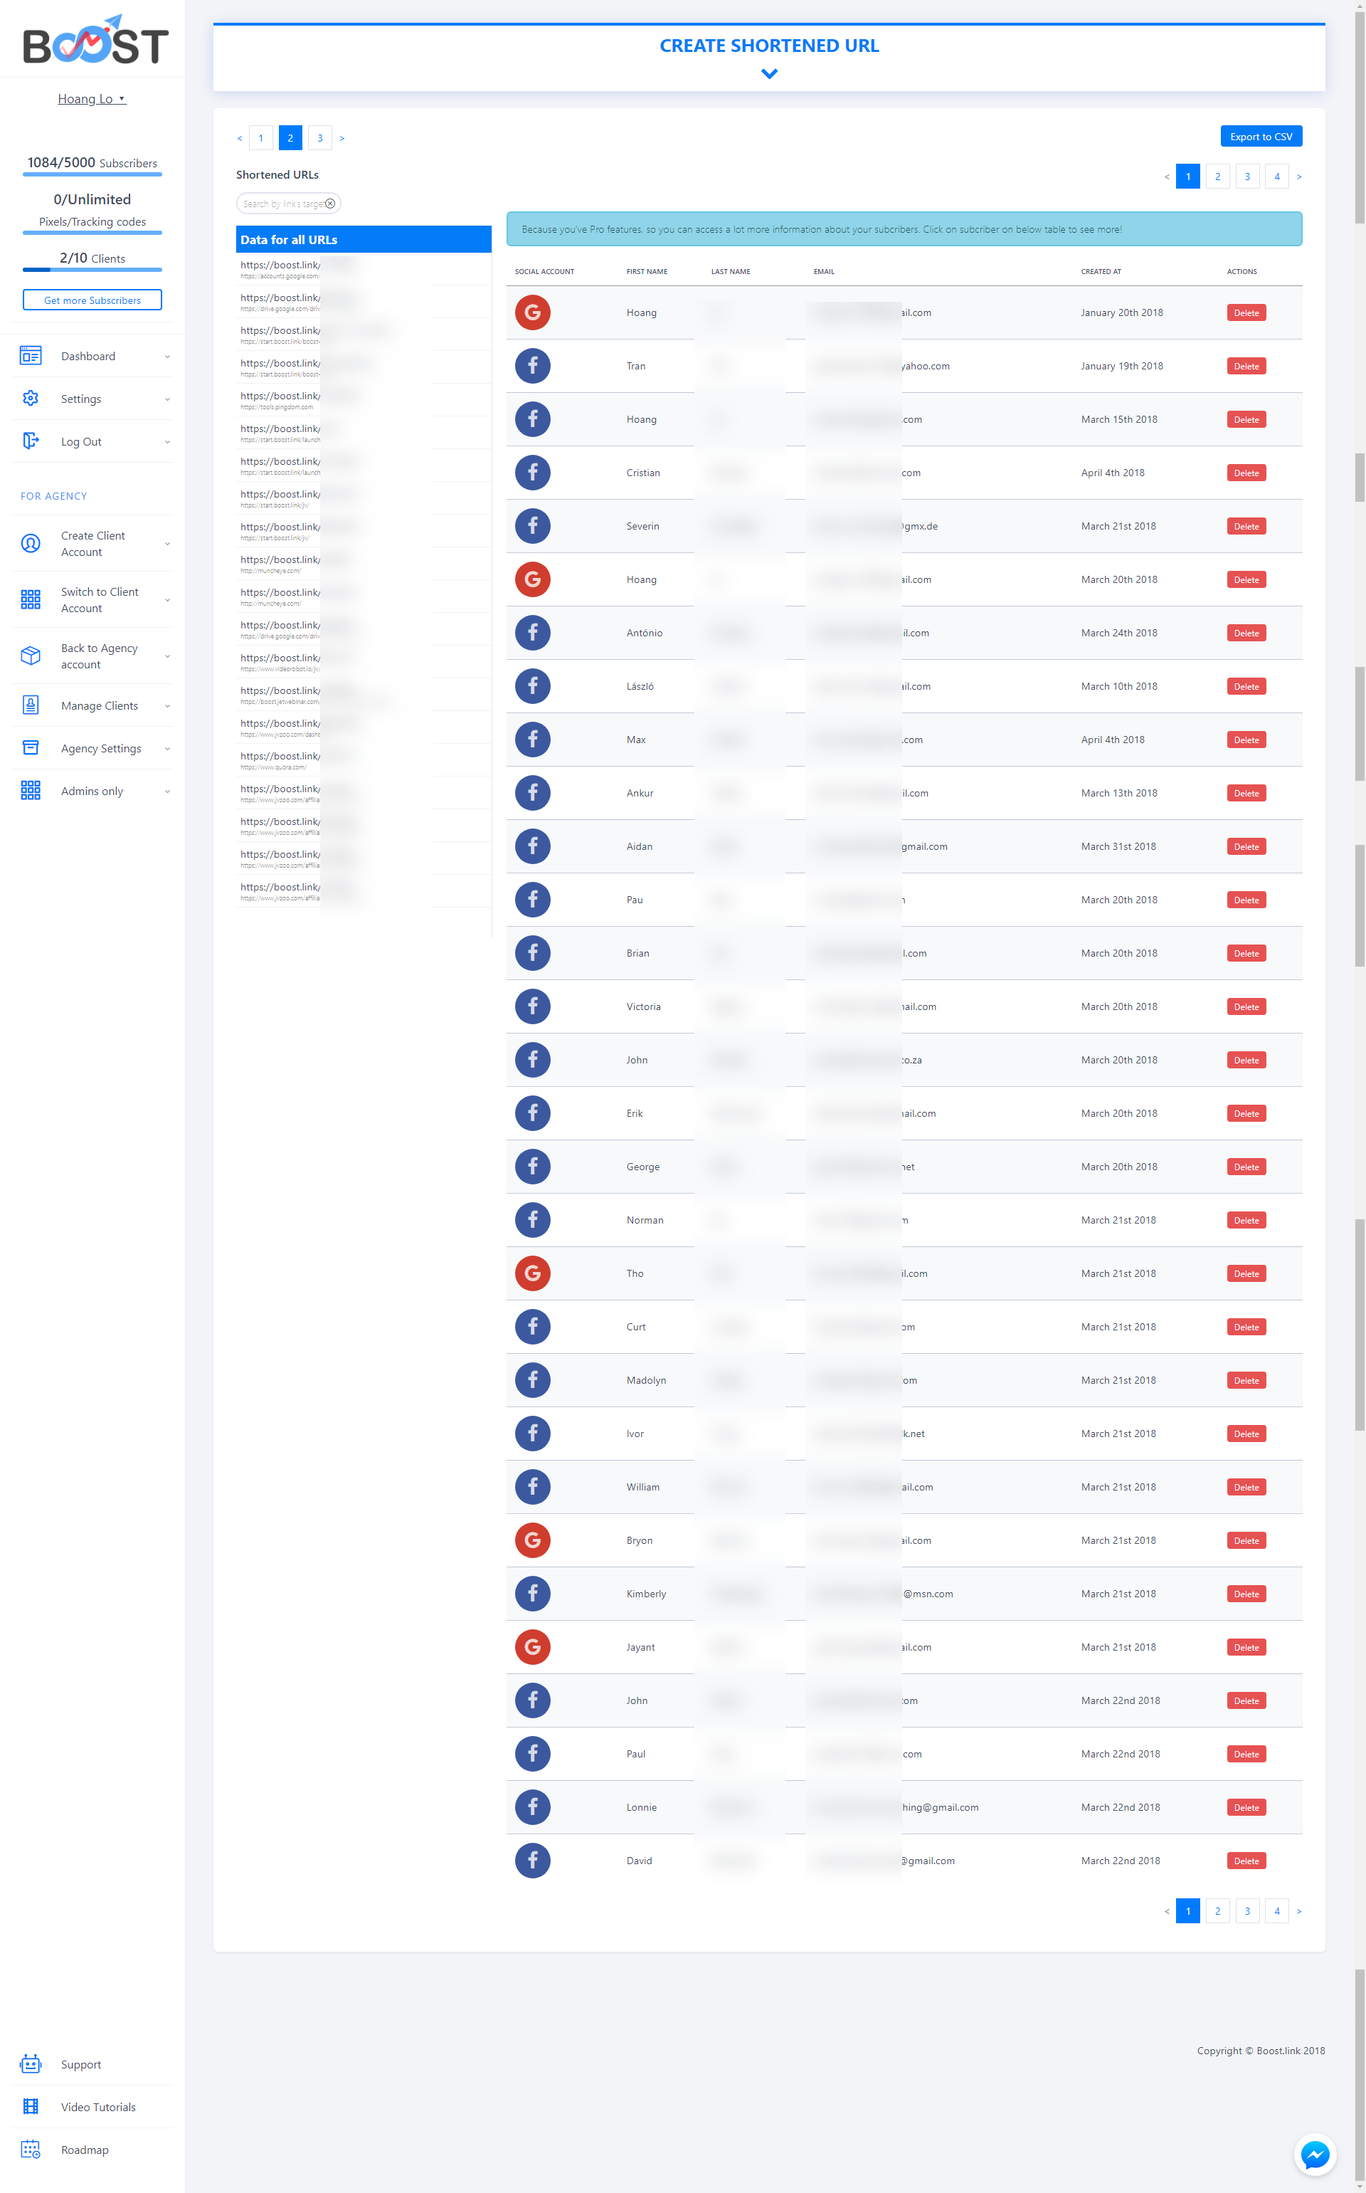Image resolution: width=1366 pixels, height=2193 pixels.
Task: Click the Back to Agency account box icon
Action: tap(31, 656)
